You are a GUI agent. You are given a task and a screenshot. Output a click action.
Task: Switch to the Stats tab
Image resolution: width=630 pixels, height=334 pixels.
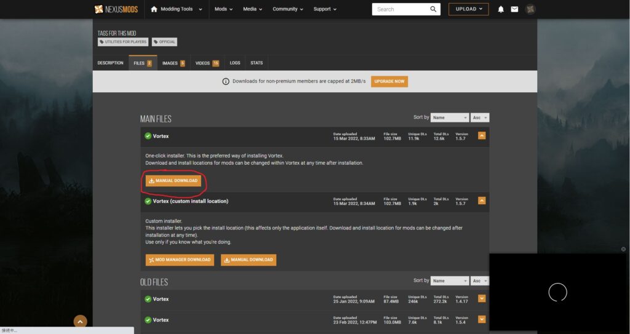tap(257, 63)
